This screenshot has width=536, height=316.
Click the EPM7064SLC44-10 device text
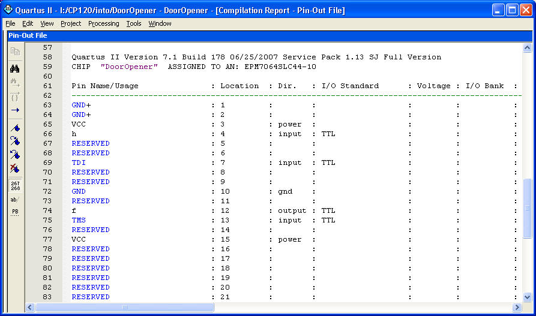coord(280,67)
